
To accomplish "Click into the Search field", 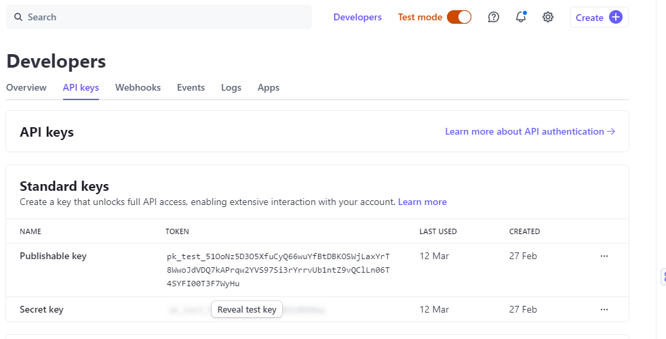I will click(163, 17).
